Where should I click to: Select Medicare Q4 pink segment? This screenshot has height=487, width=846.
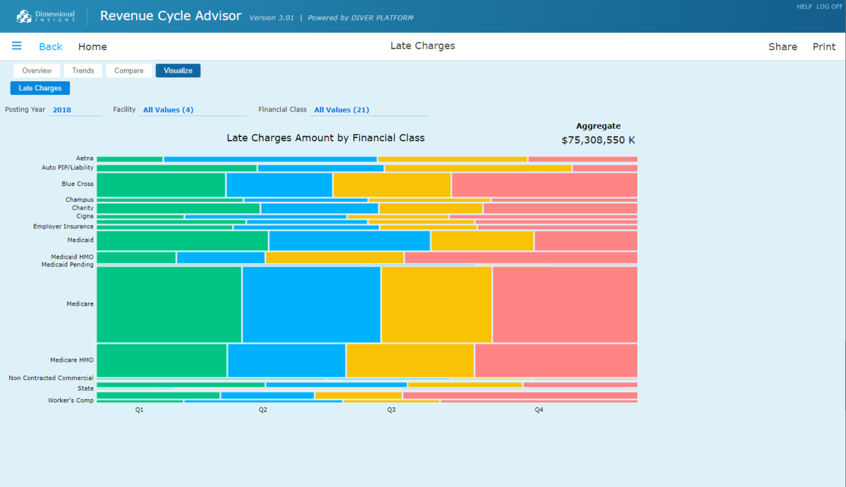[564, 304]
